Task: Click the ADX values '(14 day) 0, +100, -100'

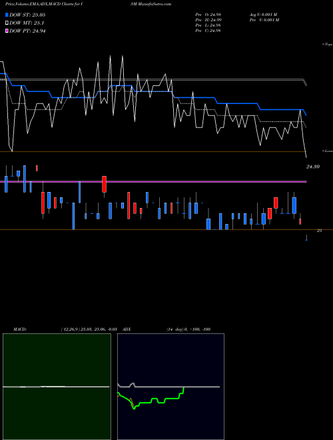Action: tap(188, 329)
